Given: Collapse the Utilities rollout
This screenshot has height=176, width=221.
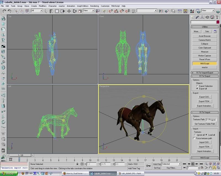Looking at the screenshot, I should tap(205, 27).
